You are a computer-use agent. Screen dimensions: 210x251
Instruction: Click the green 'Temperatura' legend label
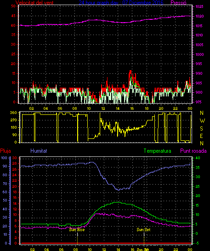point(157,151)
